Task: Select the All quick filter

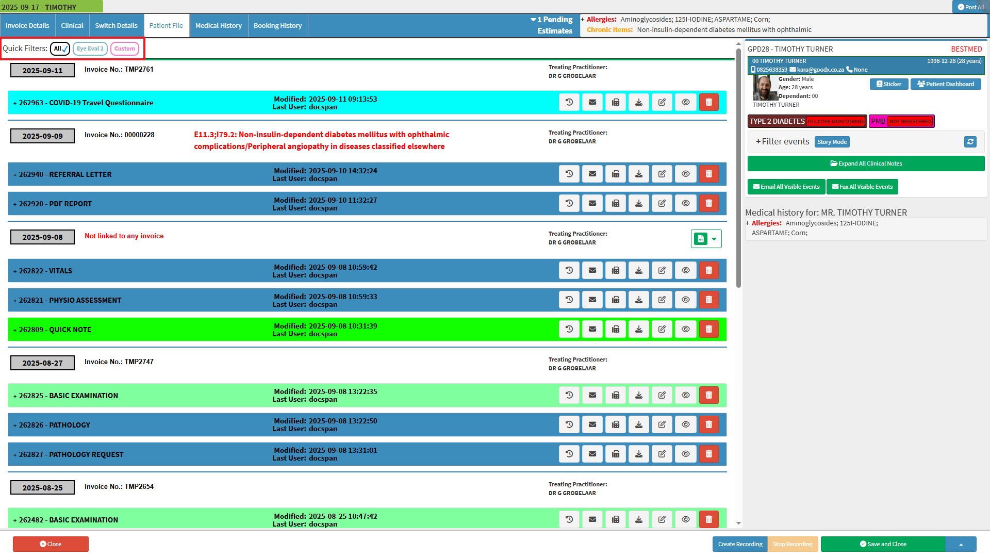Action: [60, 48]
